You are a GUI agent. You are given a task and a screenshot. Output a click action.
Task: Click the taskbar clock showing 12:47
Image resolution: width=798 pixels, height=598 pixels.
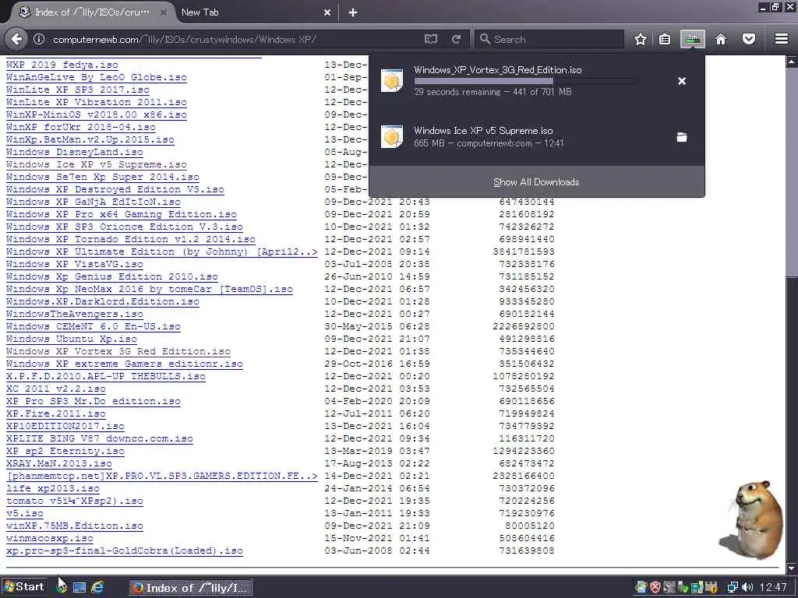(x=773, y=587)
